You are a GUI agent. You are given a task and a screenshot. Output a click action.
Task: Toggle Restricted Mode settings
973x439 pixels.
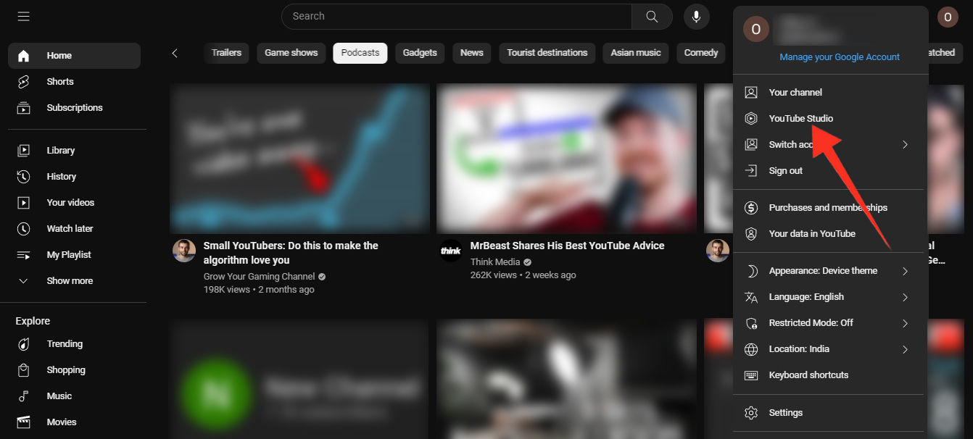click(x=811, y=322)
